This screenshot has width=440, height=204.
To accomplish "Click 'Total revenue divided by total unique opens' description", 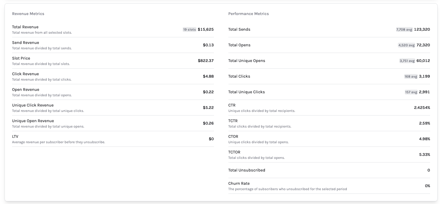I will click(x=48, y=126).
